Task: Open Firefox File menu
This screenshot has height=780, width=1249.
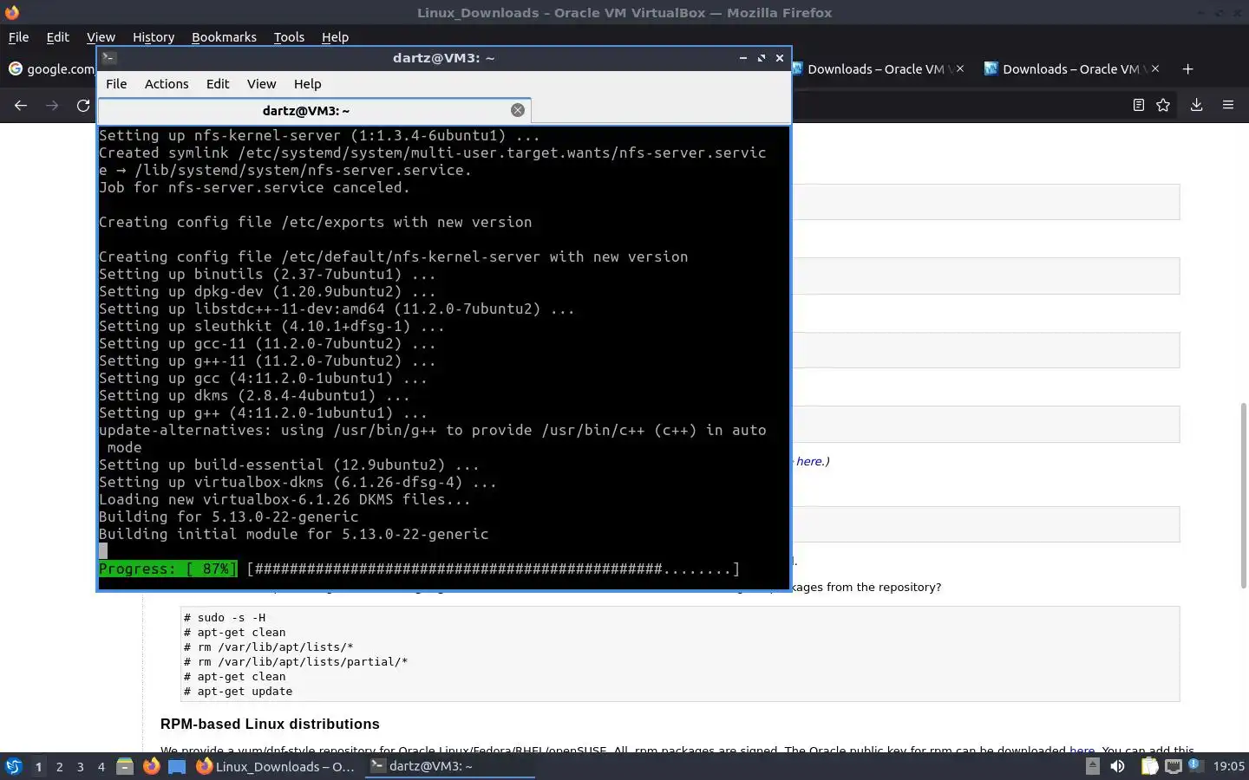Action: coord(18,37)
